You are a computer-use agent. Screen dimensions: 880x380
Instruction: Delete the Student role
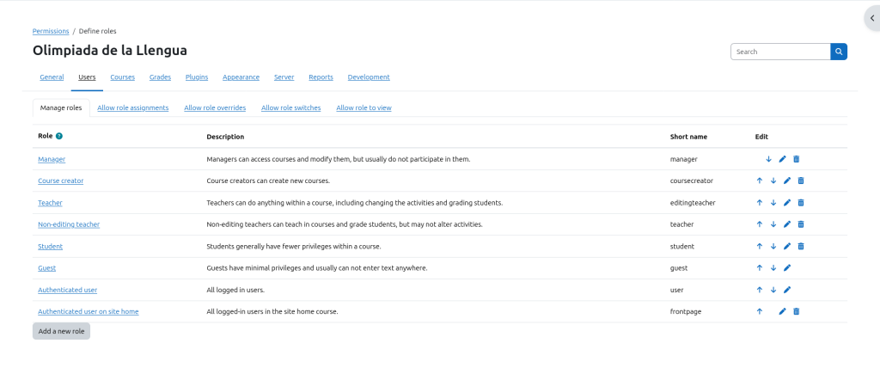click(801, 247)
